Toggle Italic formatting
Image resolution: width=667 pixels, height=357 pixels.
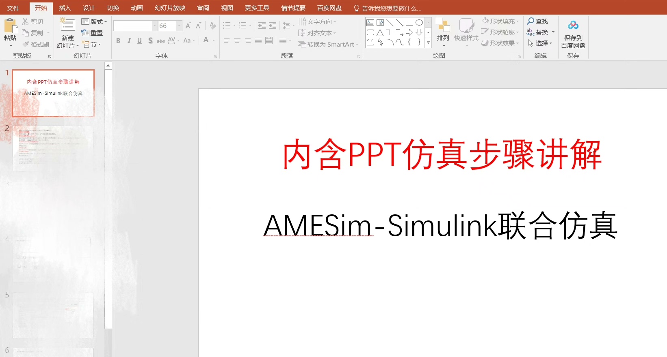(129, 41)
